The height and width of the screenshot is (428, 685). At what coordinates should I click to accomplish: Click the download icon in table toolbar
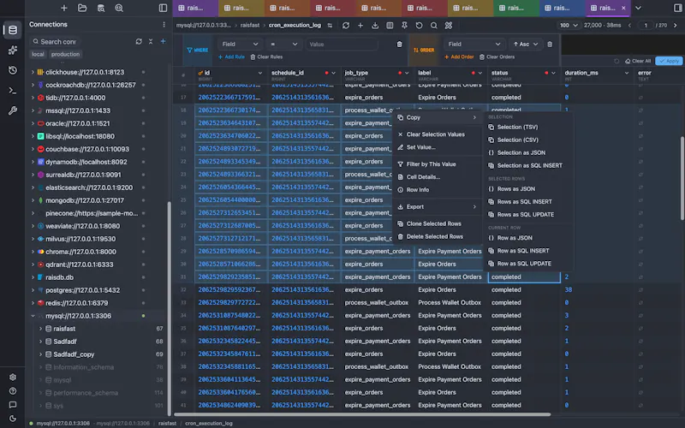tap(375, 26)
